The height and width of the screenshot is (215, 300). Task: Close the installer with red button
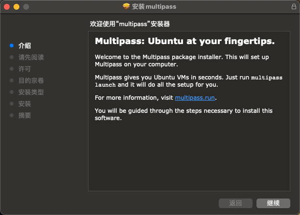pyautogui.click(x=7, y=7)
